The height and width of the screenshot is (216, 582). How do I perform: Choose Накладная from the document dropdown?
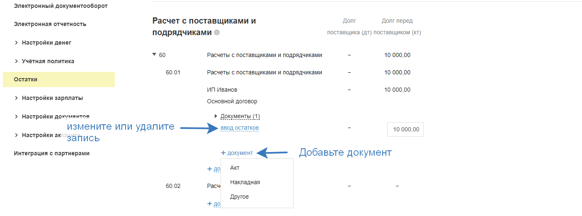[x=245, y=182]
